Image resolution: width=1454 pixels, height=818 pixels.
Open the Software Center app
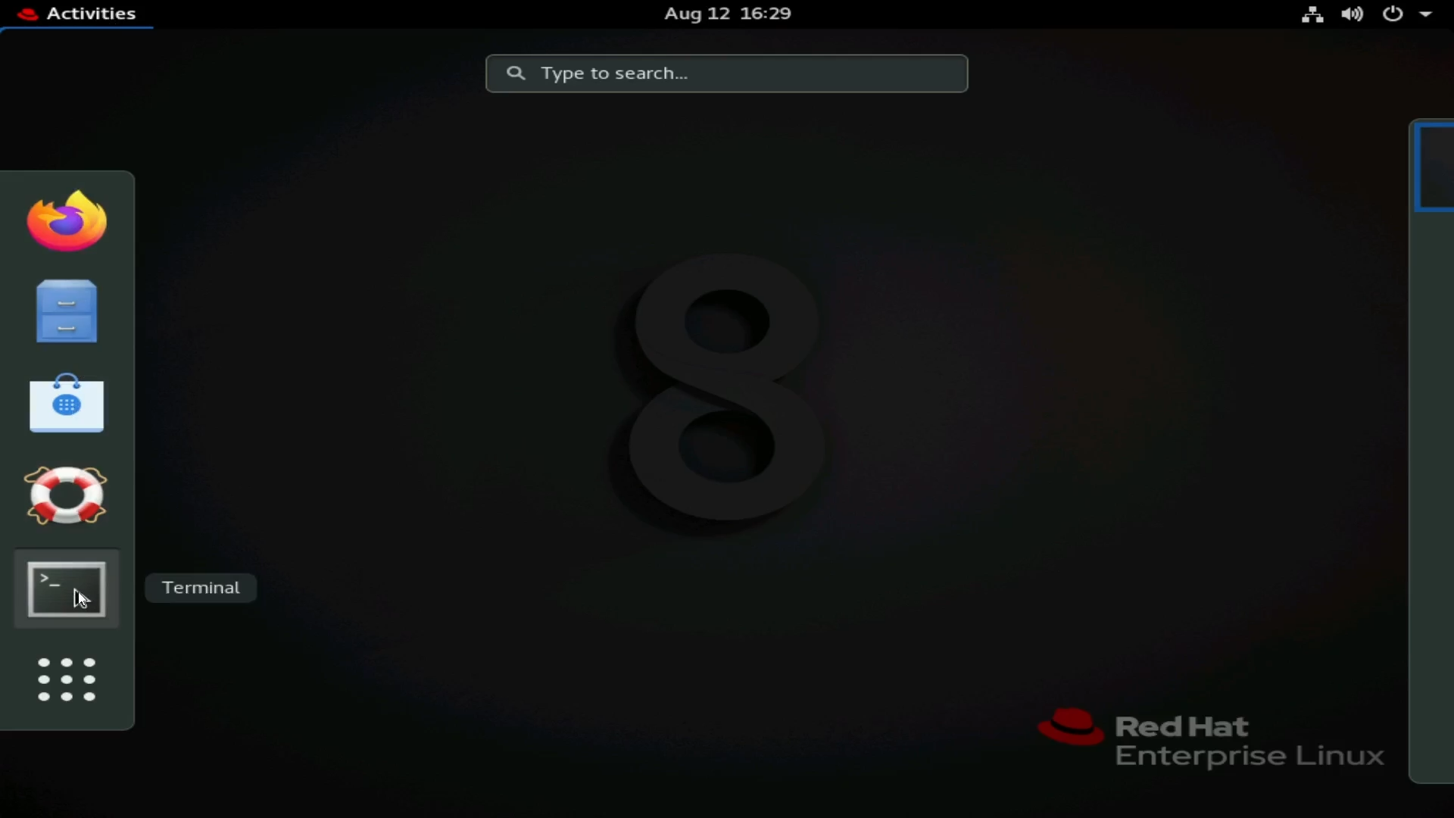[x=65, y=401]
